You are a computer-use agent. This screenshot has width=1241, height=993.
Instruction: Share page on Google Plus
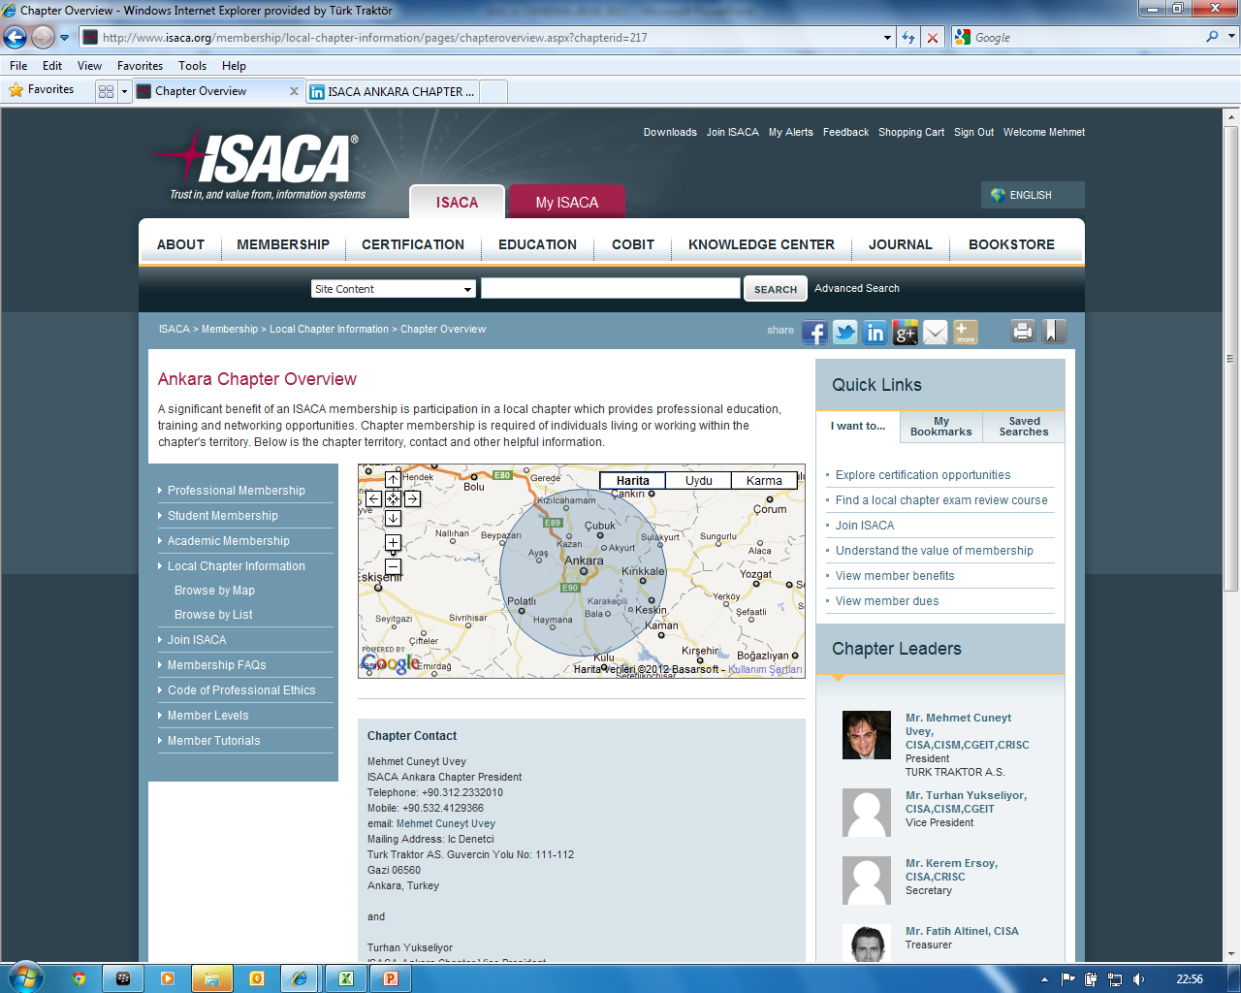[906, 333]
